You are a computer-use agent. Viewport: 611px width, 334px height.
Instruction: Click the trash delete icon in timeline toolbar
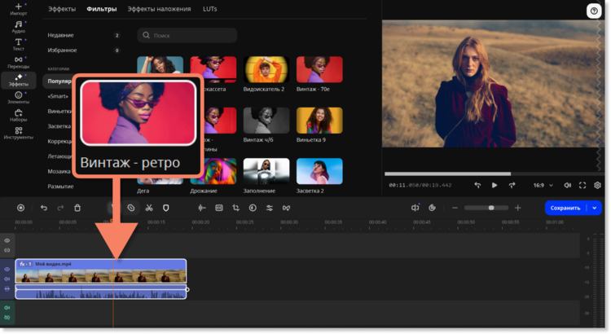coord(77,208)
